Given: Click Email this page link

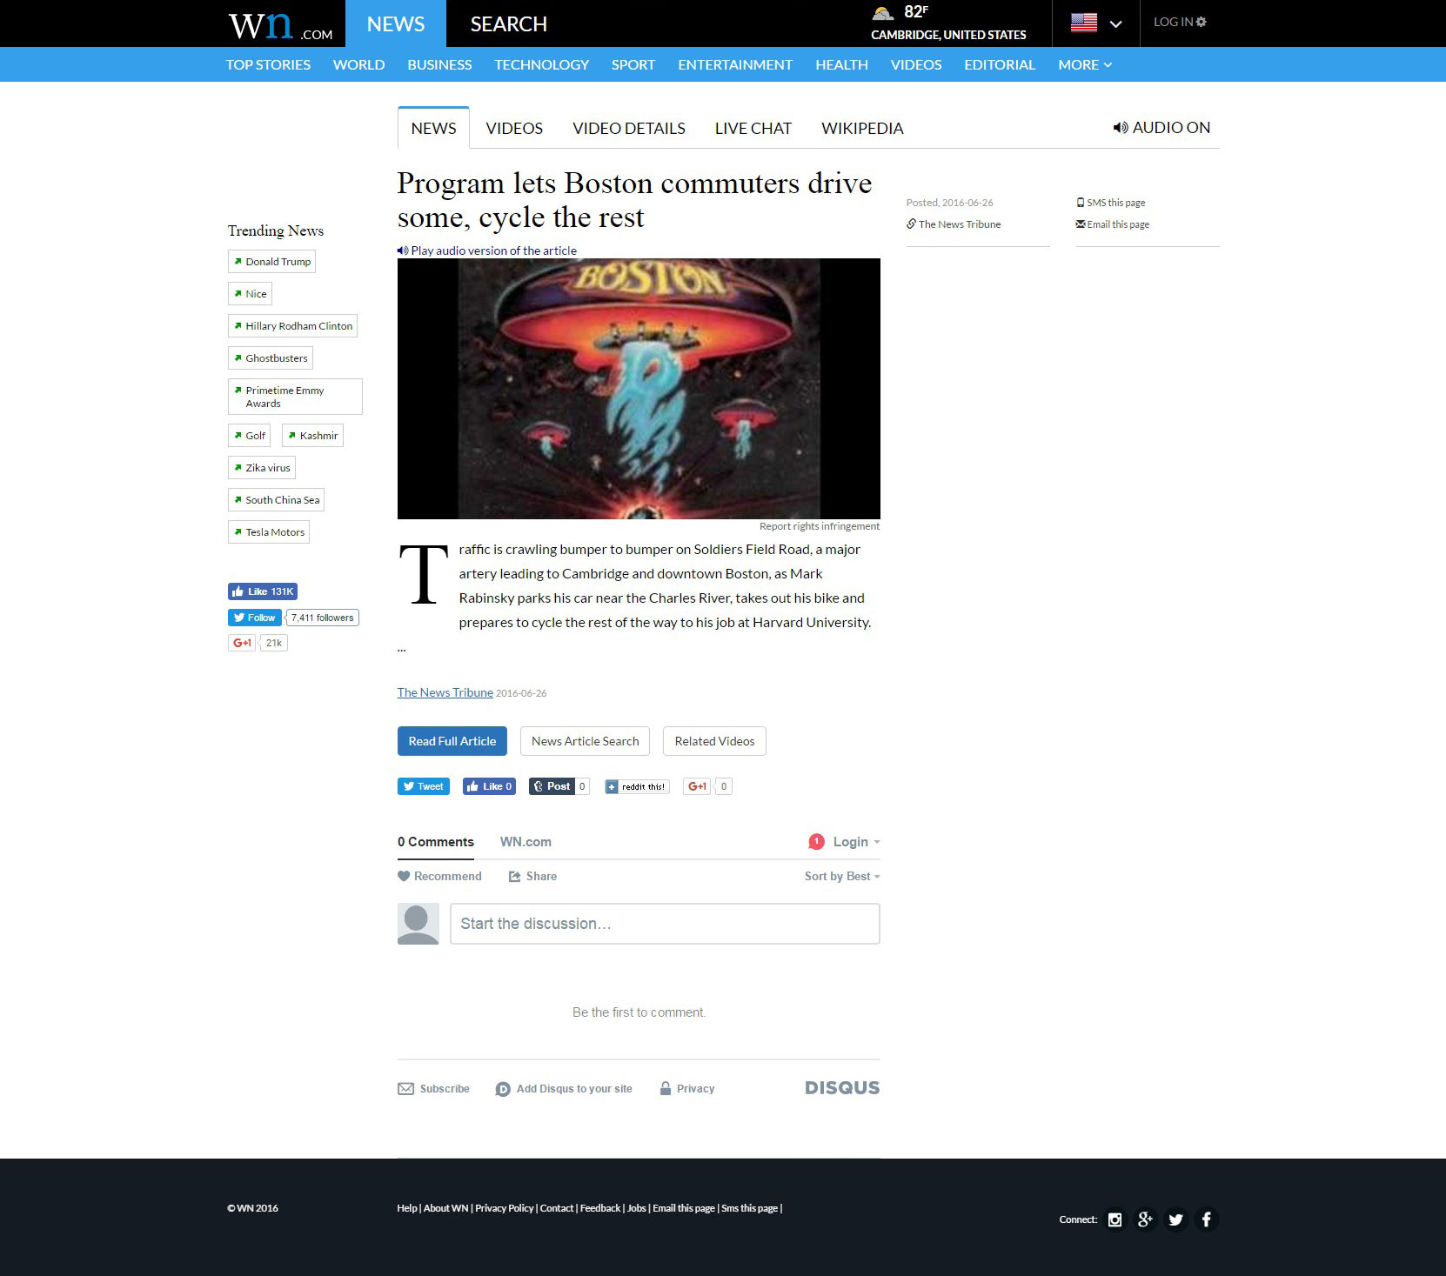Looking at the screenshot, I should (1113, 224).
